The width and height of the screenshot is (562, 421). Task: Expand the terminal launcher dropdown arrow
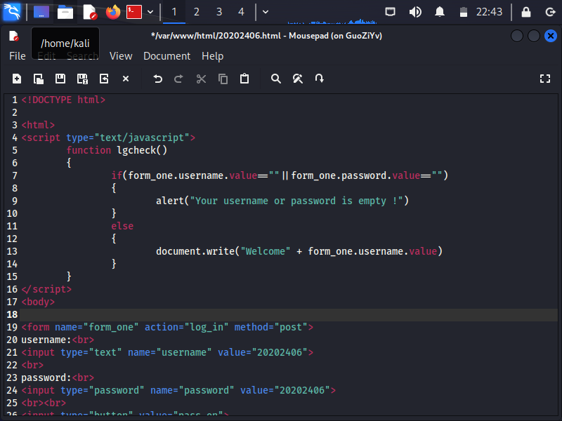click(150, 12)
